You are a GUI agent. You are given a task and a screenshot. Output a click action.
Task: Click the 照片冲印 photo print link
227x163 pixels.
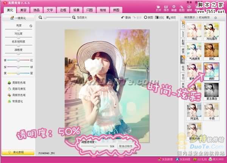coord(216,159)
